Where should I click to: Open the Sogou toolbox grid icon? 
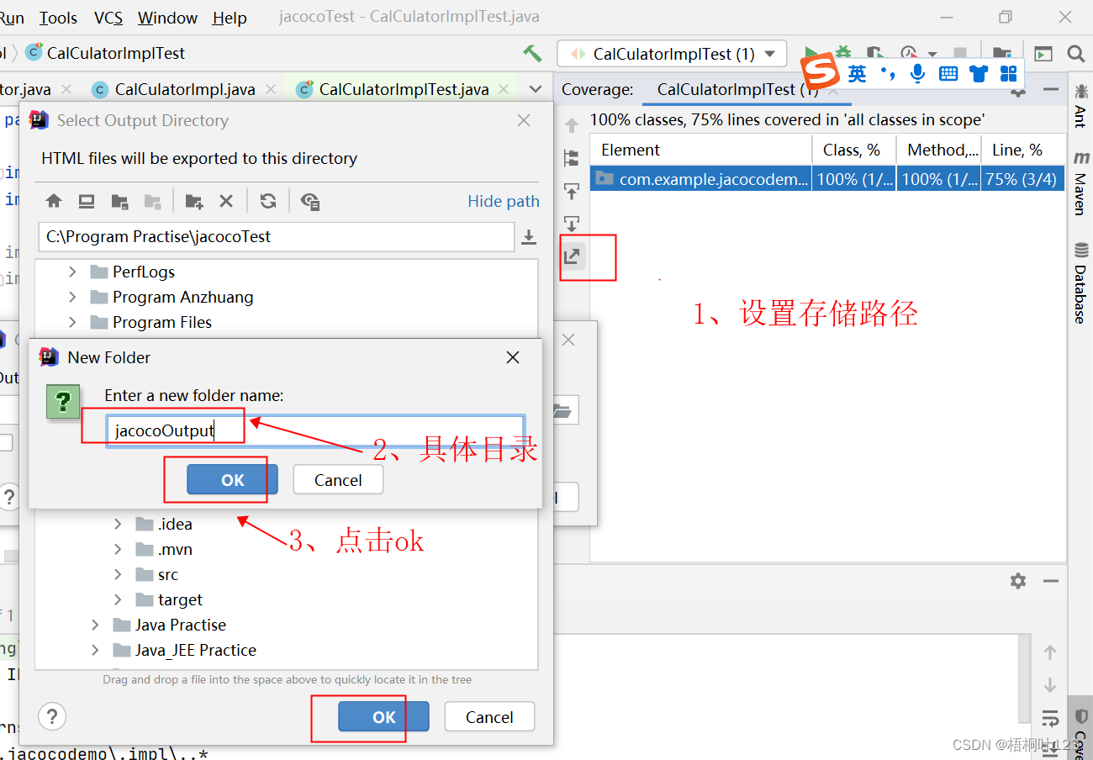1008,73
